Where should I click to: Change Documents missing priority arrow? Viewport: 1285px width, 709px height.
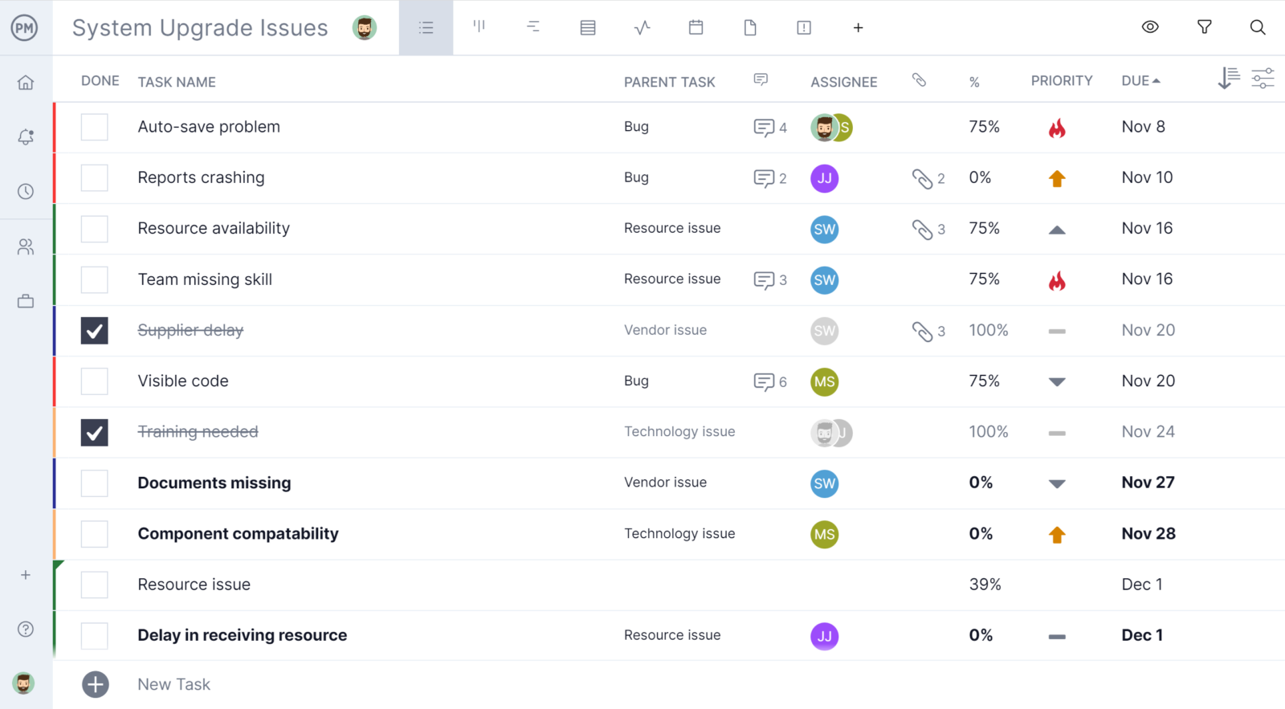(1057, 483)
